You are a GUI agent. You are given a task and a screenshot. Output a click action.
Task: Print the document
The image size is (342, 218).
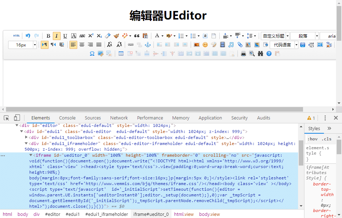pos(243,54)
